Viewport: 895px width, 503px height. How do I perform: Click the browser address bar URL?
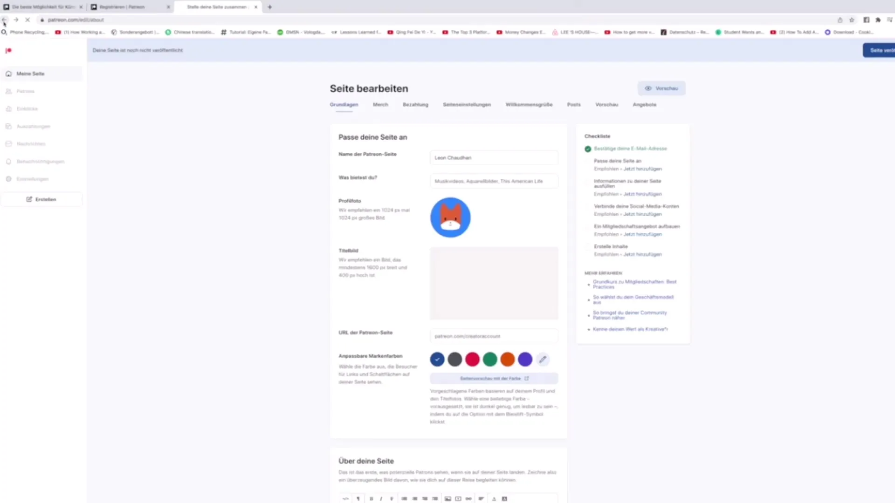click(x=76, y=20)
